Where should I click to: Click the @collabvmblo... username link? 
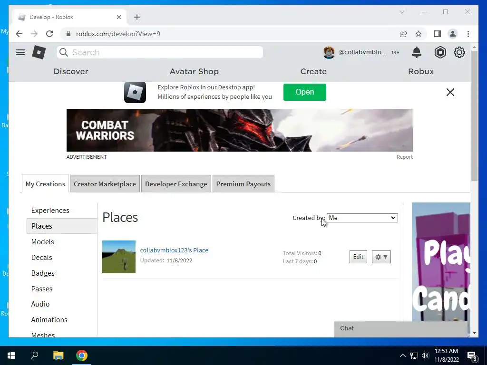pyautogui.click(x=362, y=52)
